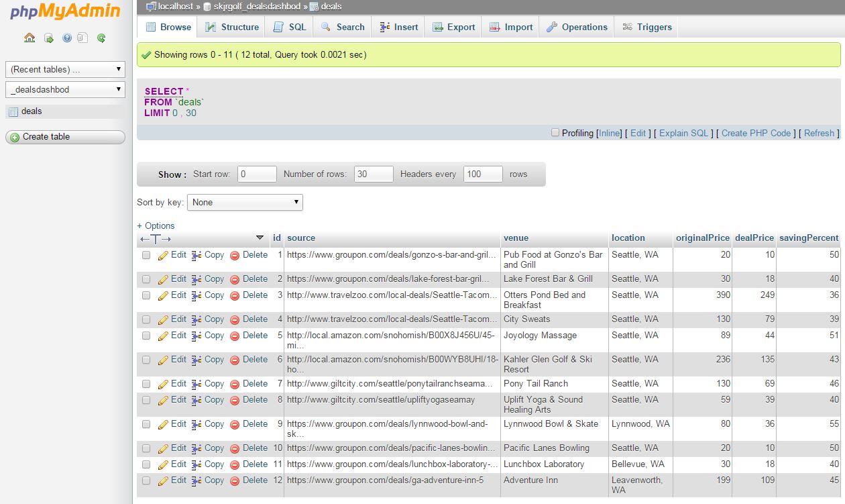845x504 pixels.
Task: Open the help documentation question-mark icon
Action: (67, 38)
